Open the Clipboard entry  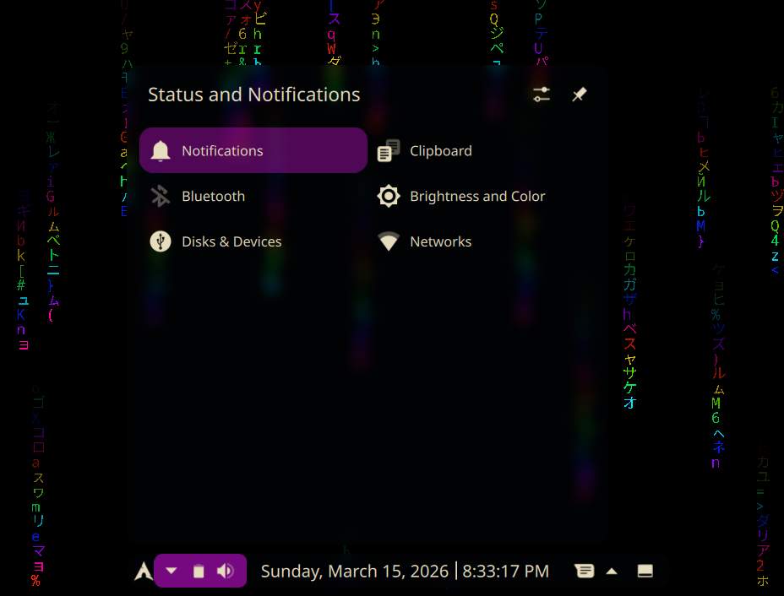pyautogui.click(x=440, y=151)
